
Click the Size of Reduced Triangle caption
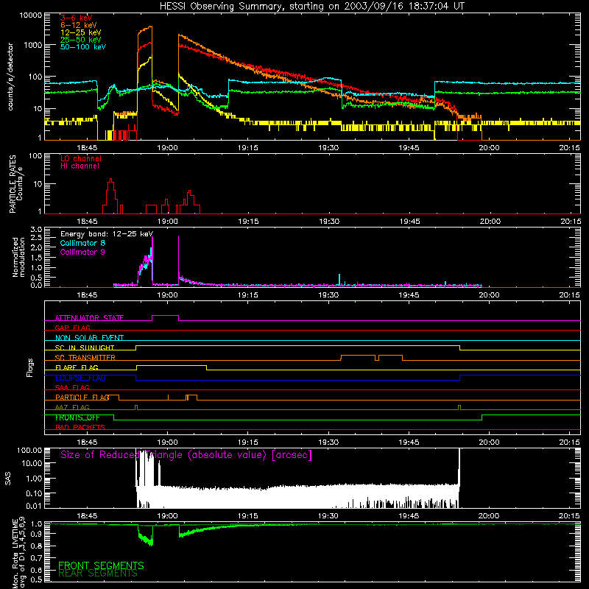[x=186, y=455]
